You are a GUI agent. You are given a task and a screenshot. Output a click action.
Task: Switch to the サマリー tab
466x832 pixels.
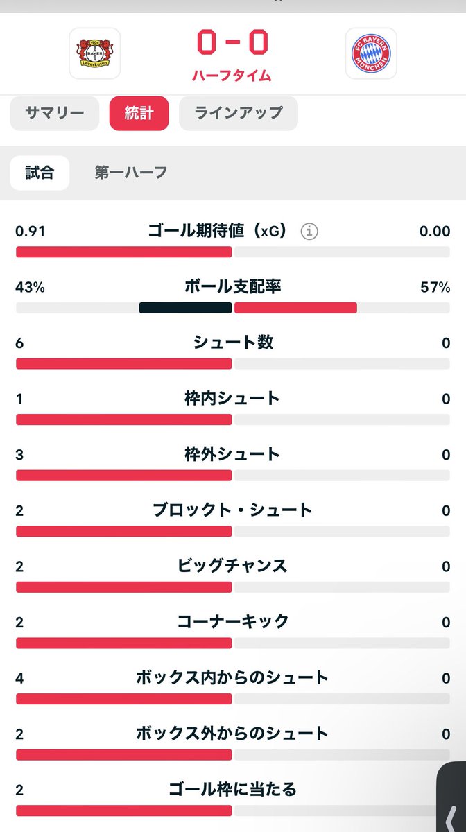pyautogui.click(x=54, y=113)
